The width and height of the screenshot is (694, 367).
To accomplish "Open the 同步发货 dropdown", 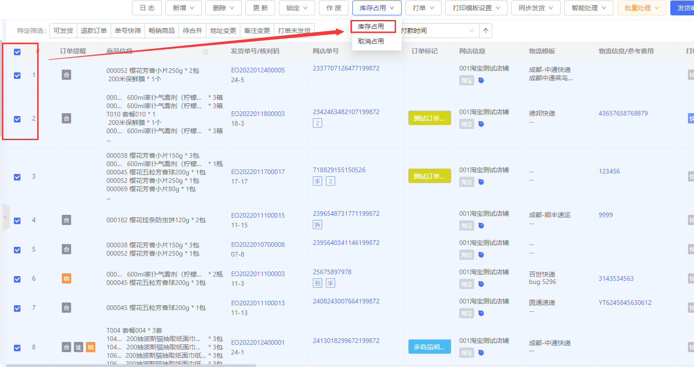I will 536,8.
